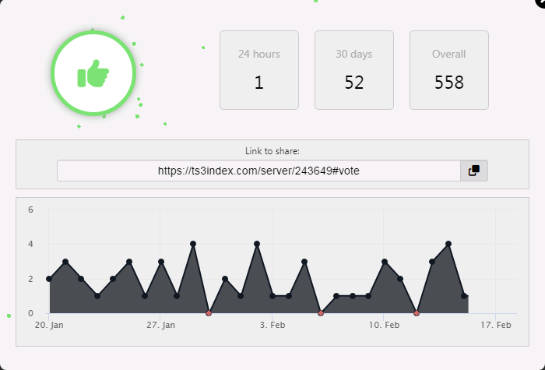
Task: Click the "3. Feb" axis label
Action: click(272, 325)
